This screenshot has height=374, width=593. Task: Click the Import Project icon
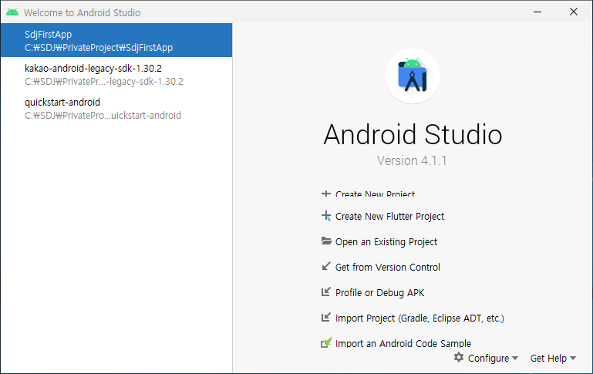(325, 317)
